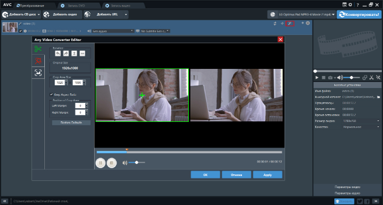
Task: Open the No Subtitle dropdown
Action: (x=155, y=31)
